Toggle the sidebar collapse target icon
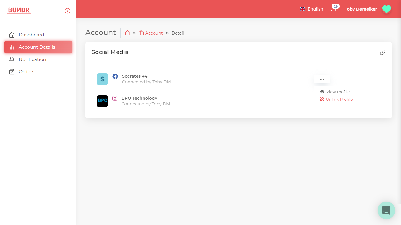The width and height of the screenshot is (401, 225). (68, 11)
